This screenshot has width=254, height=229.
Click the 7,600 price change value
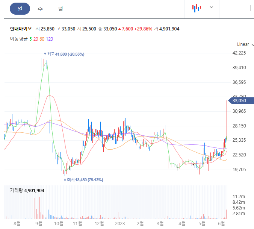[x=127, y=29]
